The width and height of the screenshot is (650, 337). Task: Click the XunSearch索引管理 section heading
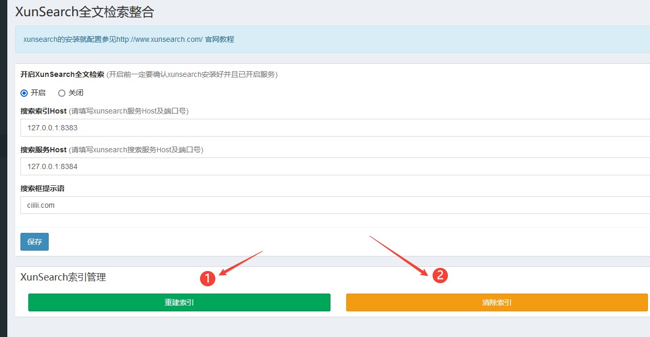[63, 277]
